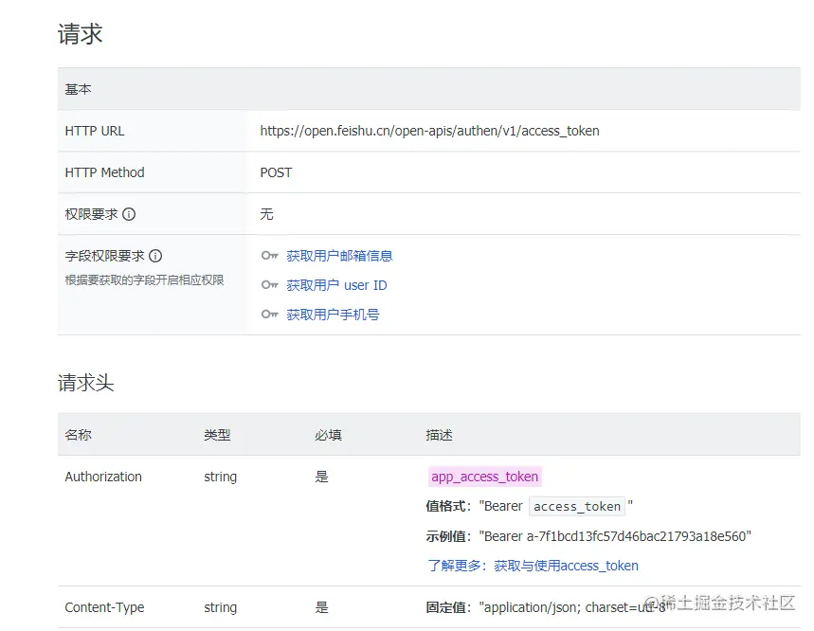Click the 必填 column header
This screenshot has width=814, height=631.
(328, 435)
